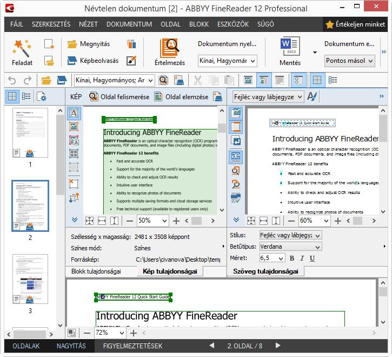Zoom in the Image pane with plus
This screenshot has width=392, height=357.
pyautogui.click(x=176, y=220)
